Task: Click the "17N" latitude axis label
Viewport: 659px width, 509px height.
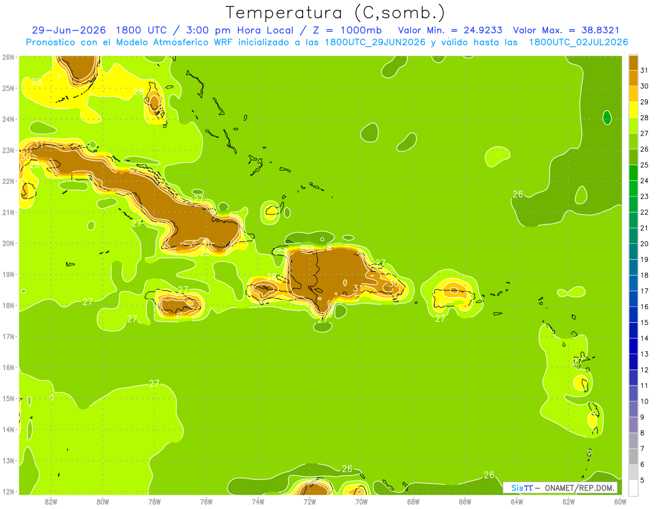Action: click(8, 337)
